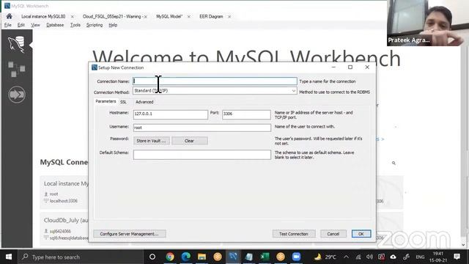The height and width of the screenshot is (264, 469).
Task: Click the Username field containing root
Action: [202, 128]
